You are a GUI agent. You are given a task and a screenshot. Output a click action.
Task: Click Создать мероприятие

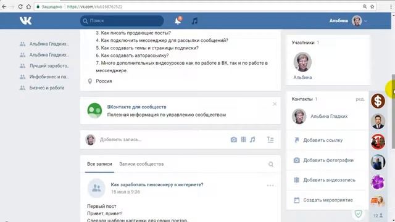pyautogui.click(x=328, y=200)
